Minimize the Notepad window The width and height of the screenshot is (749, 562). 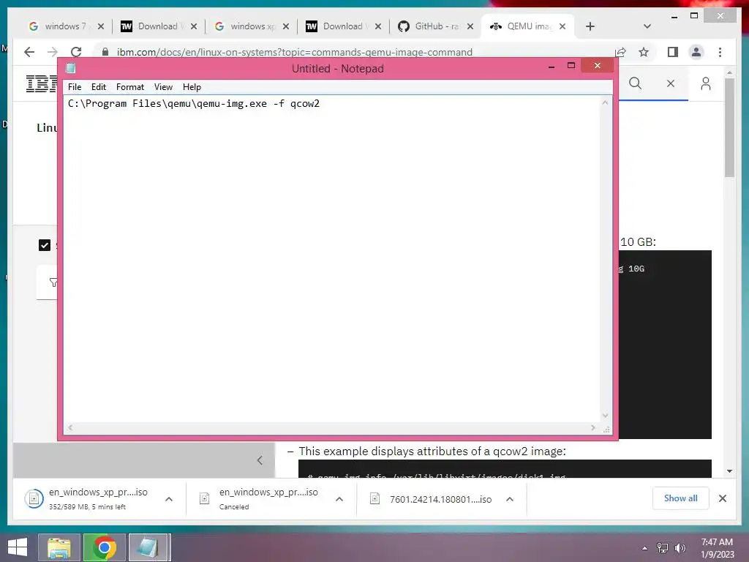pyautogui.click(x=552, y=67)
